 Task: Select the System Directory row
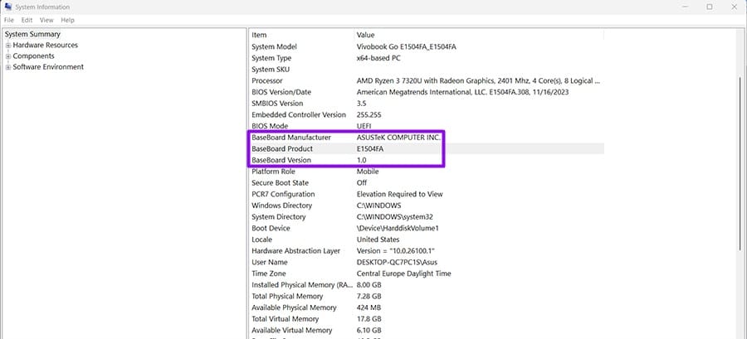point(427,217)
